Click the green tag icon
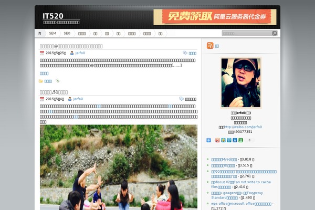 click(x=57, y=81)
